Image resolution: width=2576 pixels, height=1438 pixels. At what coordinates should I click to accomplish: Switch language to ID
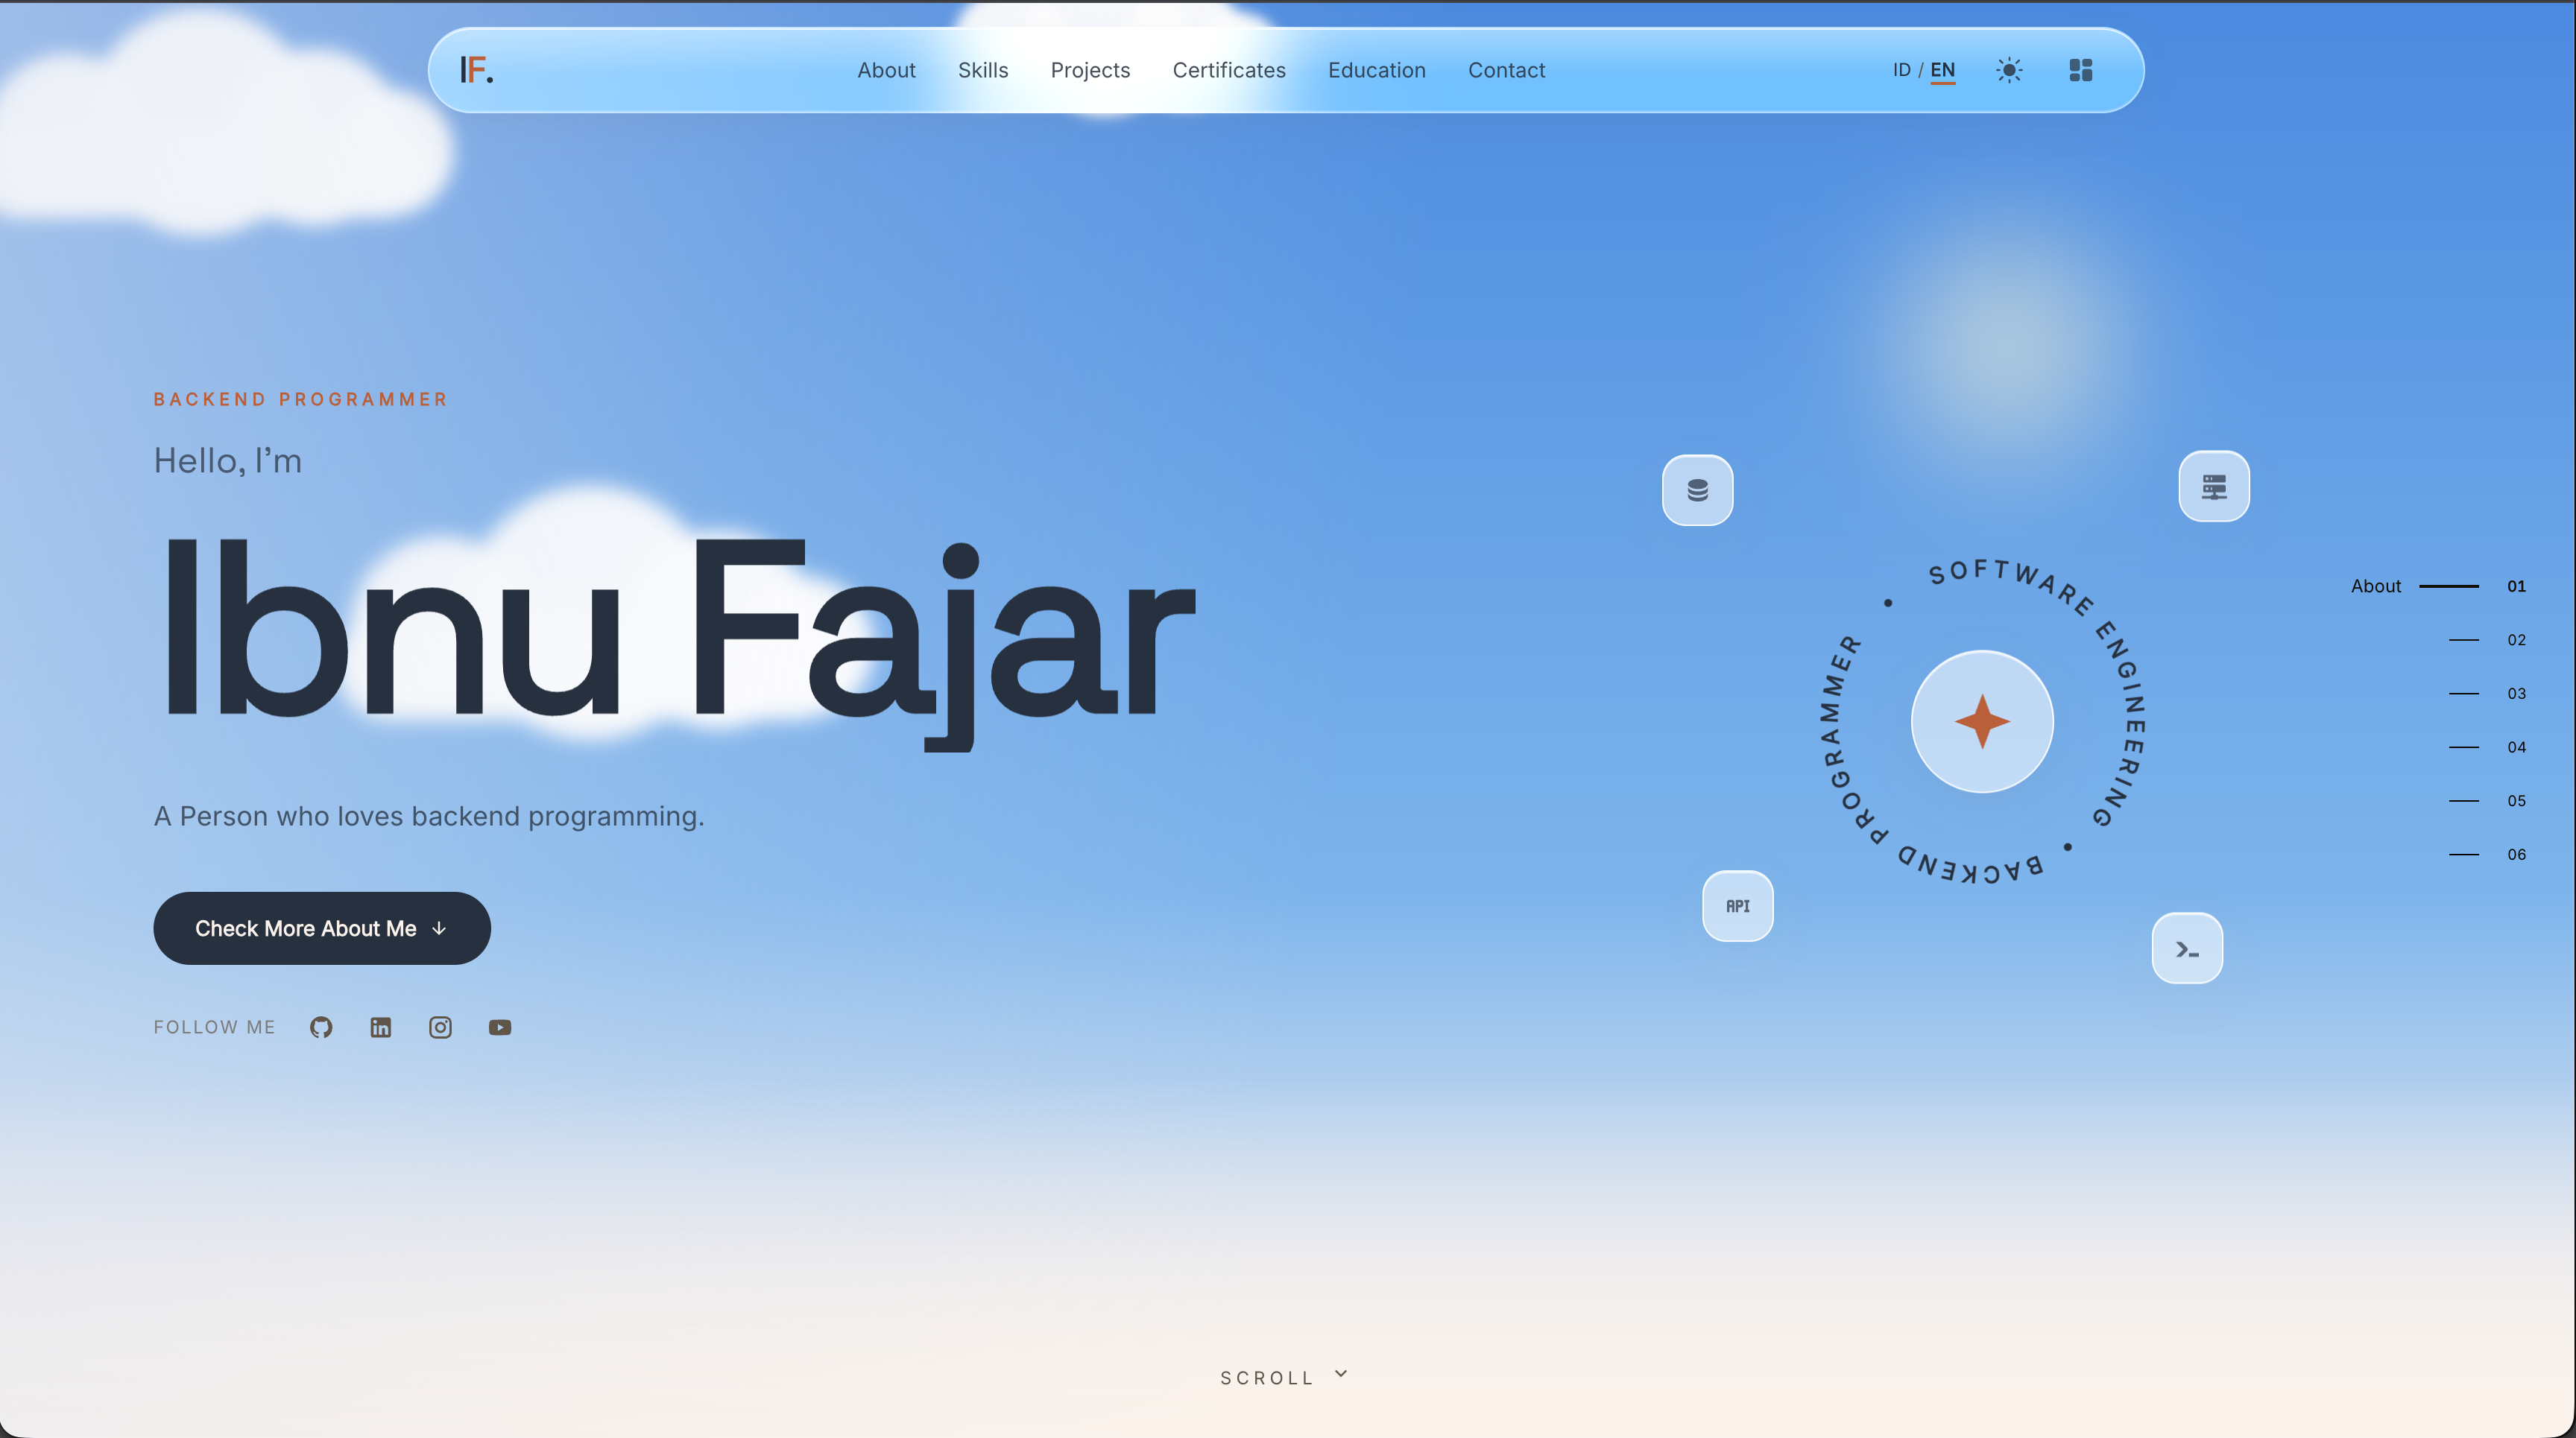click(x=1901, y=70)
